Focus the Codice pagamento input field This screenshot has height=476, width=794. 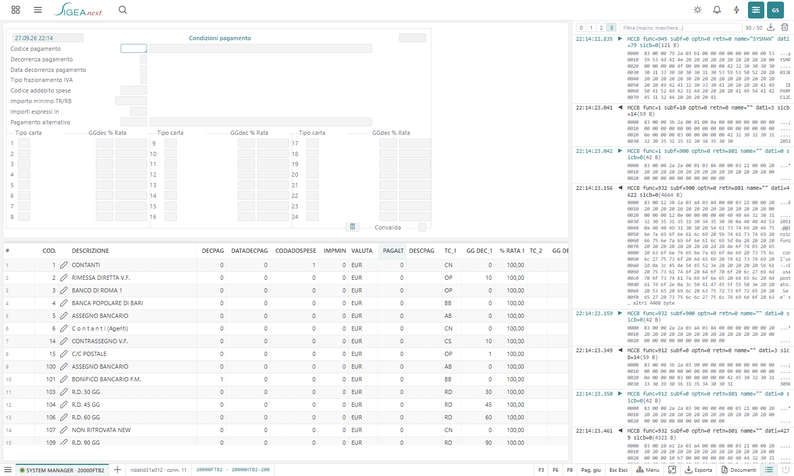pos(134,49)
